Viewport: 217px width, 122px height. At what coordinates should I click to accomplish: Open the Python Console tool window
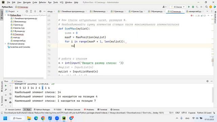click(x=72, y=109)
